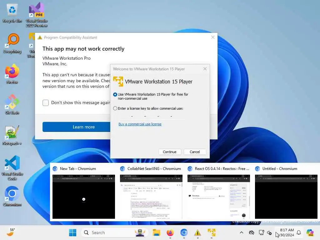Click the Program Compatibility Assistant taskbar icon
Viewport: 320px width, 240px height.
197,232
